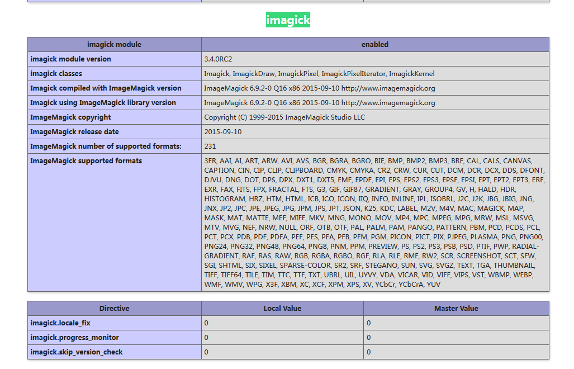
Task: Click the 'Local Value' column header
Action: (282, 309)
